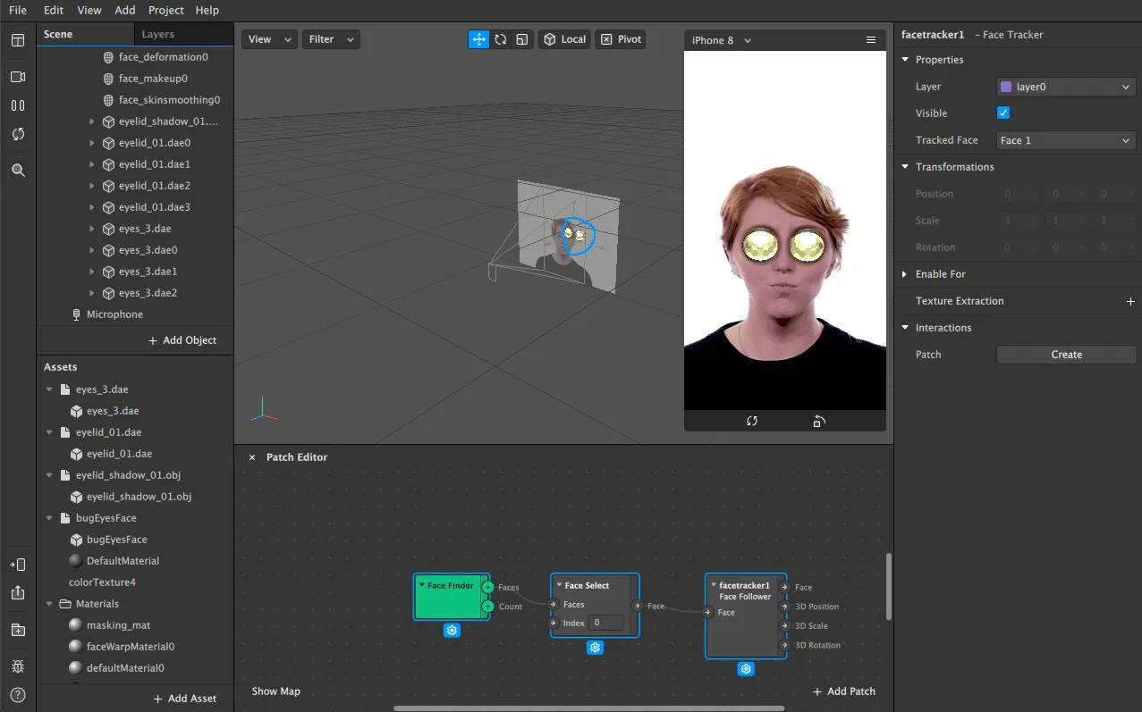Open the bug report icon in sidebar
This screenshot has width=1142, height=712.
click(18, 666)
